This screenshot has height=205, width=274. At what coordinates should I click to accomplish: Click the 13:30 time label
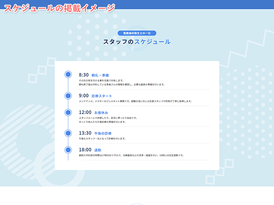85,133
